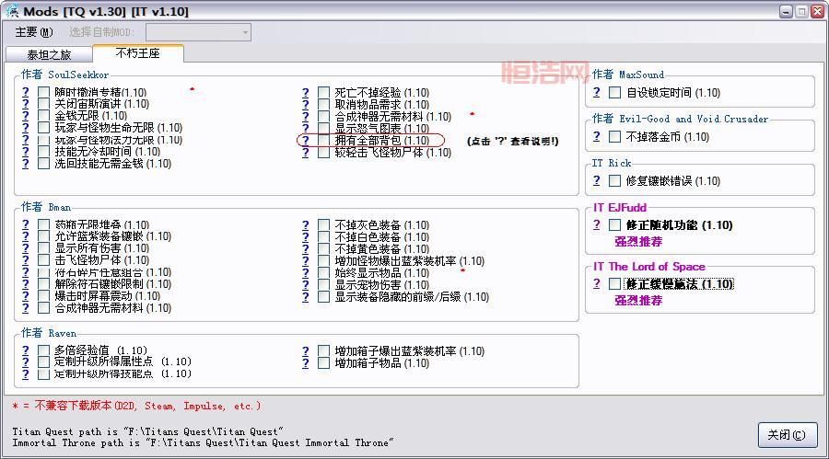The image size is (829, 459).
Task: Click the 关闭(C) button
Action: pyautogui.click(x=787, y=435)
